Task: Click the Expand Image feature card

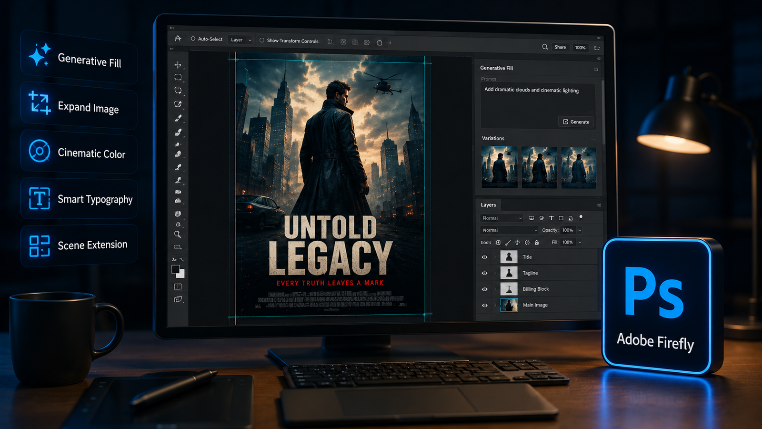Action: 79,106
